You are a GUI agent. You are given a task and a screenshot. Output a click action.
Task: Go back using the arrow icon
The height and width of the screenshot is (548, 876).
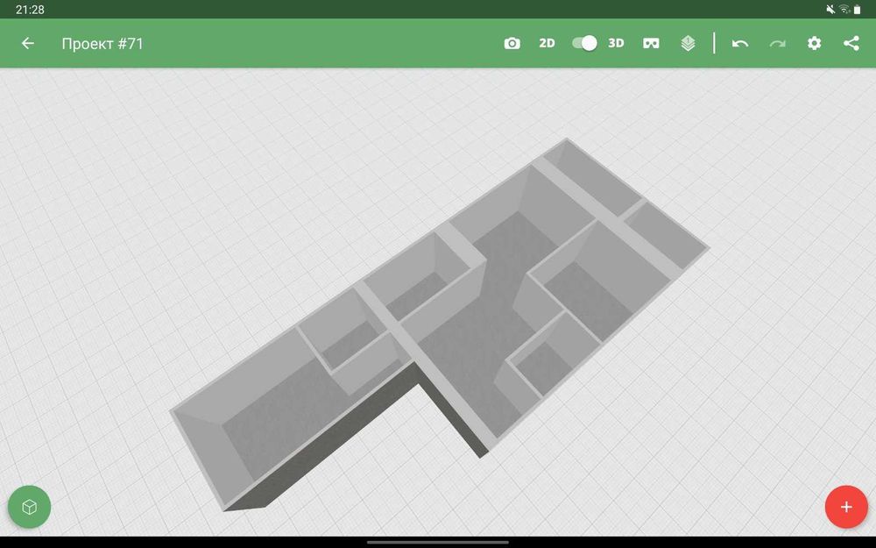click(27, 43)
